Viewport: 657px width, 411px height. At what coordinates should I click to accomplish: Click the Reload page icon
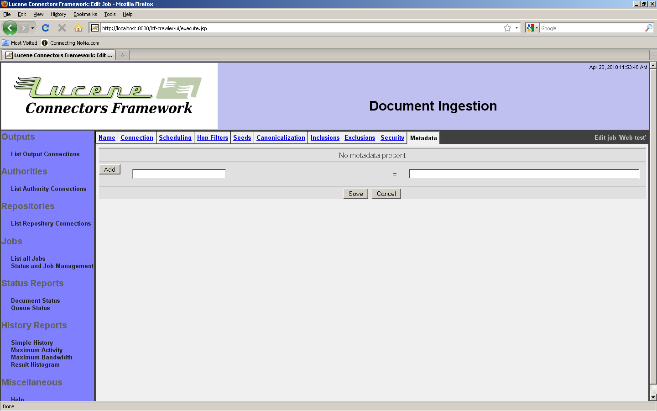pos(46,28)
